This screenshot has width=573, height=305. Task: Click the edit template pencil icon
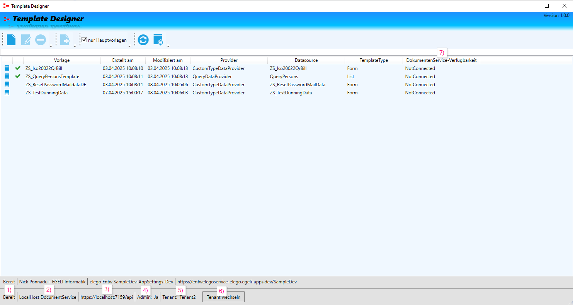tap(26, 40)
